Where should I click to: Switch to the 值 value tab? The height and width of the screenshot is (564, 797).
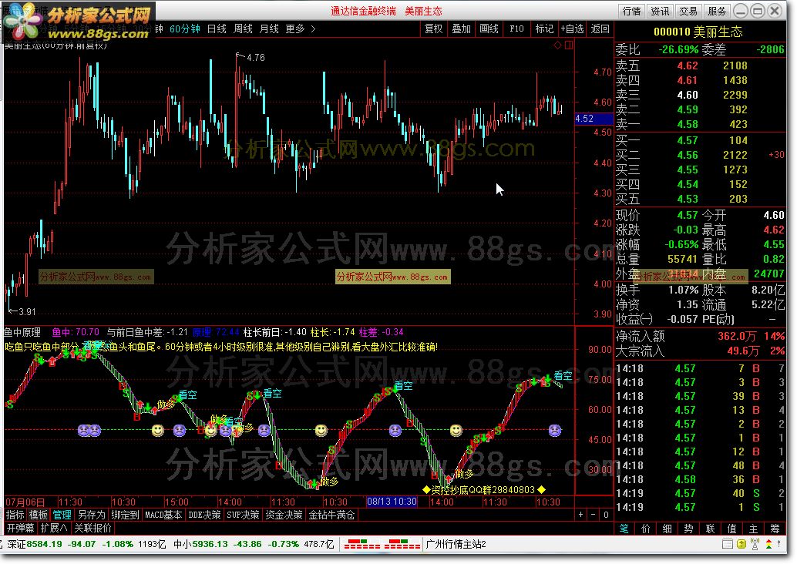[732, 529]
